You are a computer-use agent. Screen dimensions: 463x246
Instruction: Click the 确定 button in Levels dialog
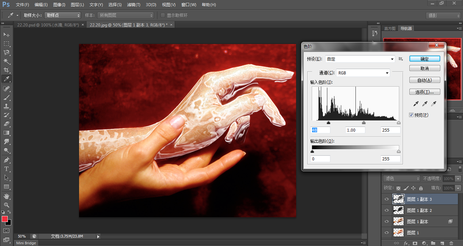coord(425,59)
